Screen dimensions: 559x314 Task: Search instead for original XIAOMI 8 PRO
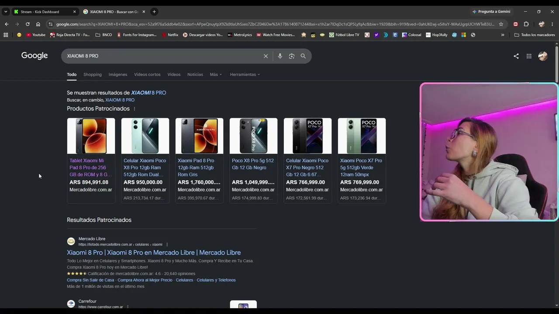pyautogui.click(x=120, y=100)
